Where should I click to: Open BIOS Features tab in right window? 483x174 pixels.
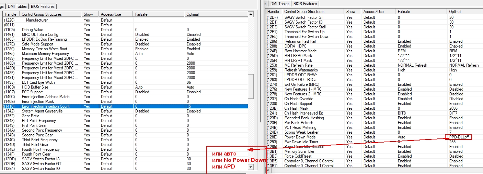[305, 3]
